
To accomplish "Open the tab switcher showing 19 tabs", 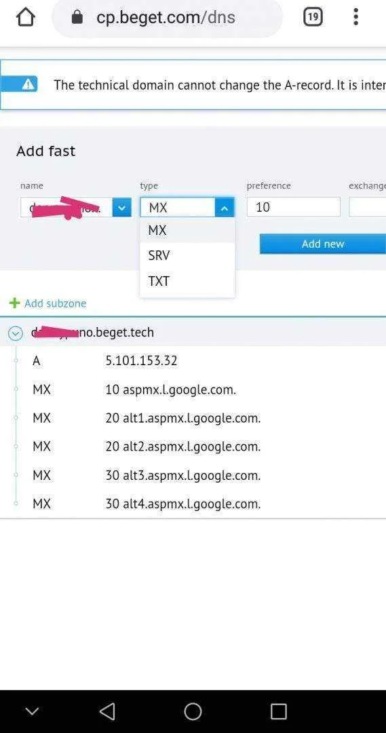I will (x=313, y=18).
